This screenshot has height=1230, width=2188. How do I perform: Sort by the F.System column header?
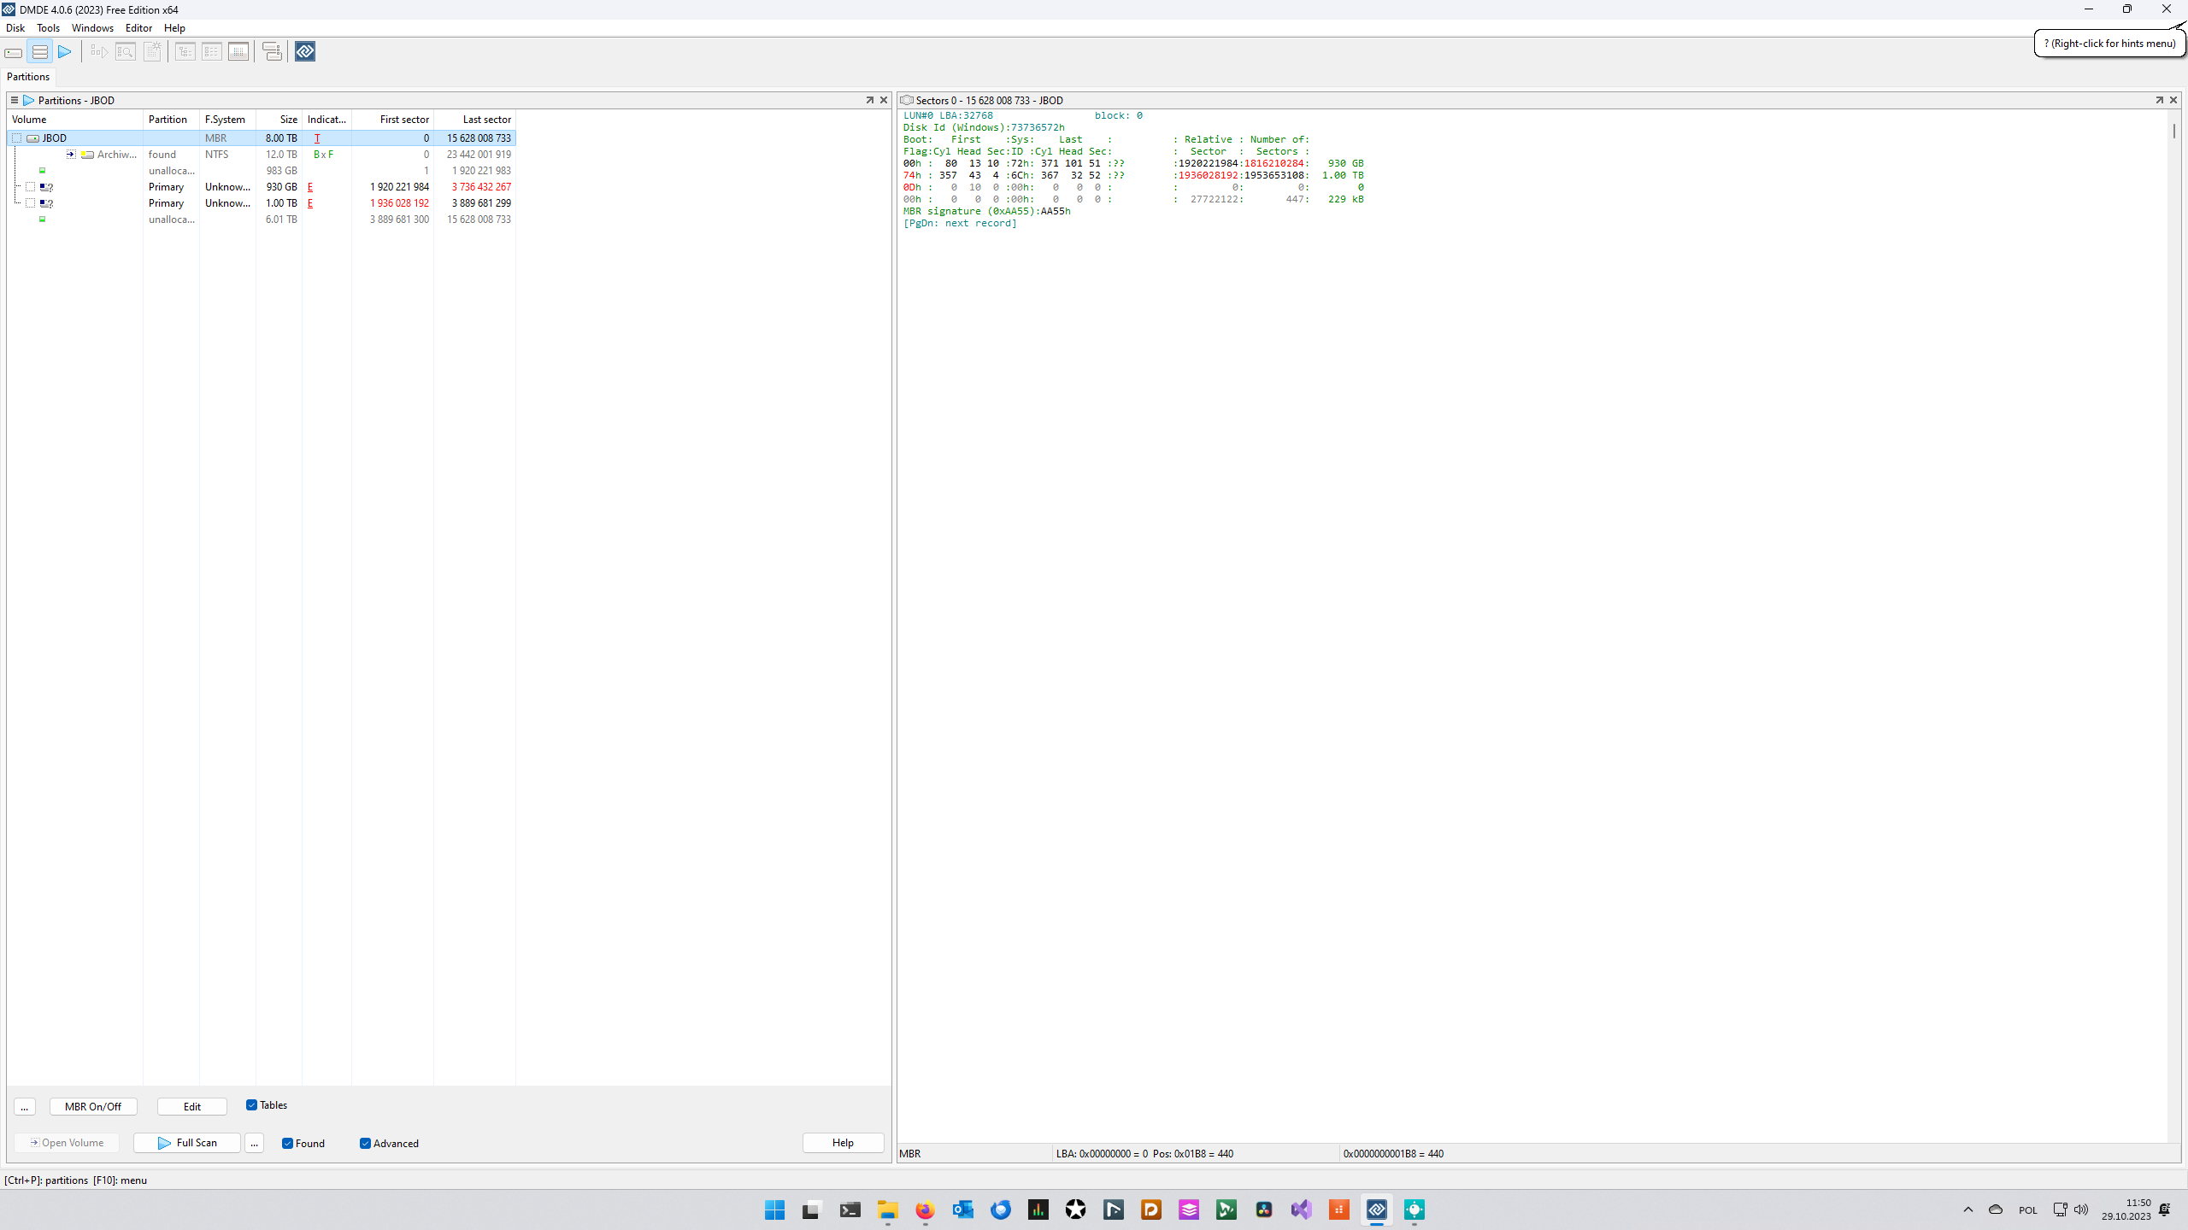point(227,120)
